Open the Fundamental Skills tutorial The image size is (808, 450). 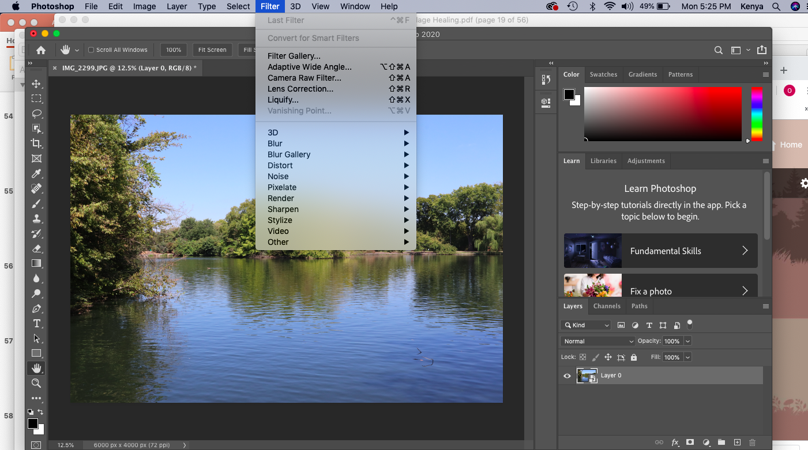pos(660,251)
